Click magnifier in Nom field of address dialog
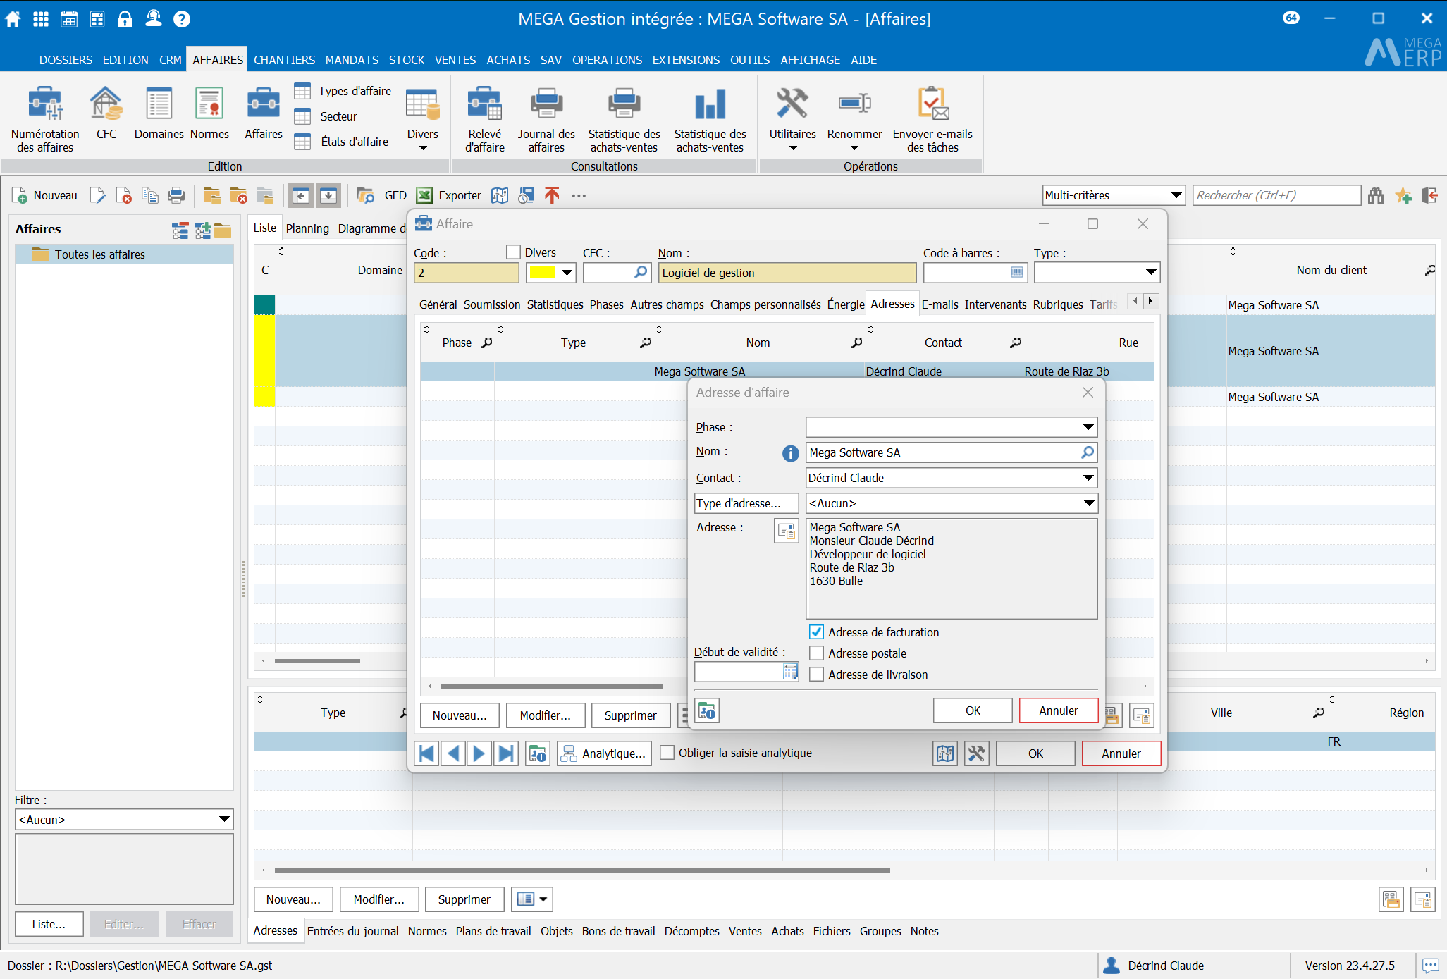The height and width of the screenshot is (979, 1447). (1088, 452)
